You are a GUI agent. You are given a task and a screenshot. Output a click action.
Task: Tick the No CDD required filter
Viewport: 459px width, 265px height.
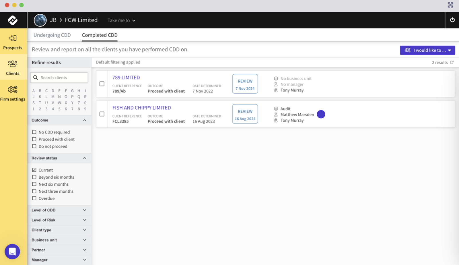tap(34, 132)
